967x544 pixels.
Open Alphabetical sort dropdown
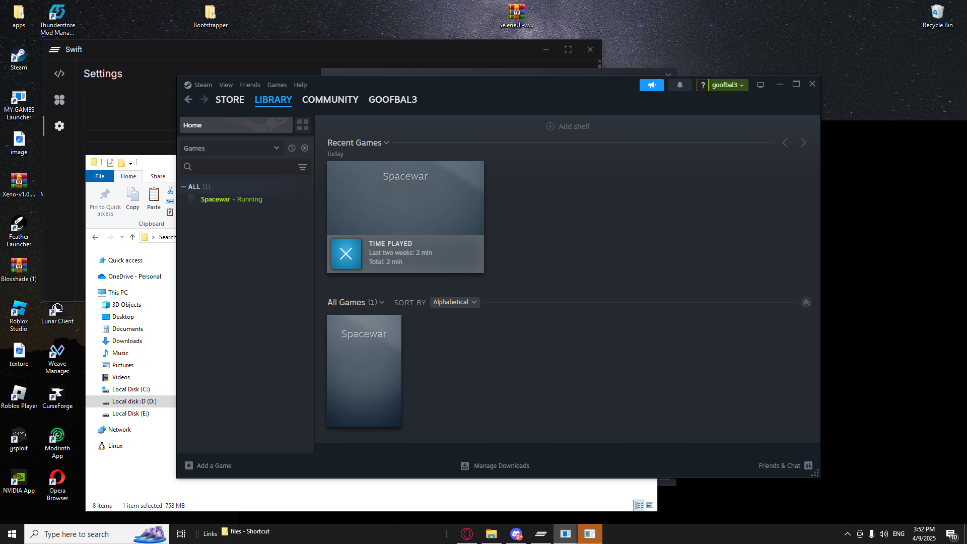click(455, 302)
